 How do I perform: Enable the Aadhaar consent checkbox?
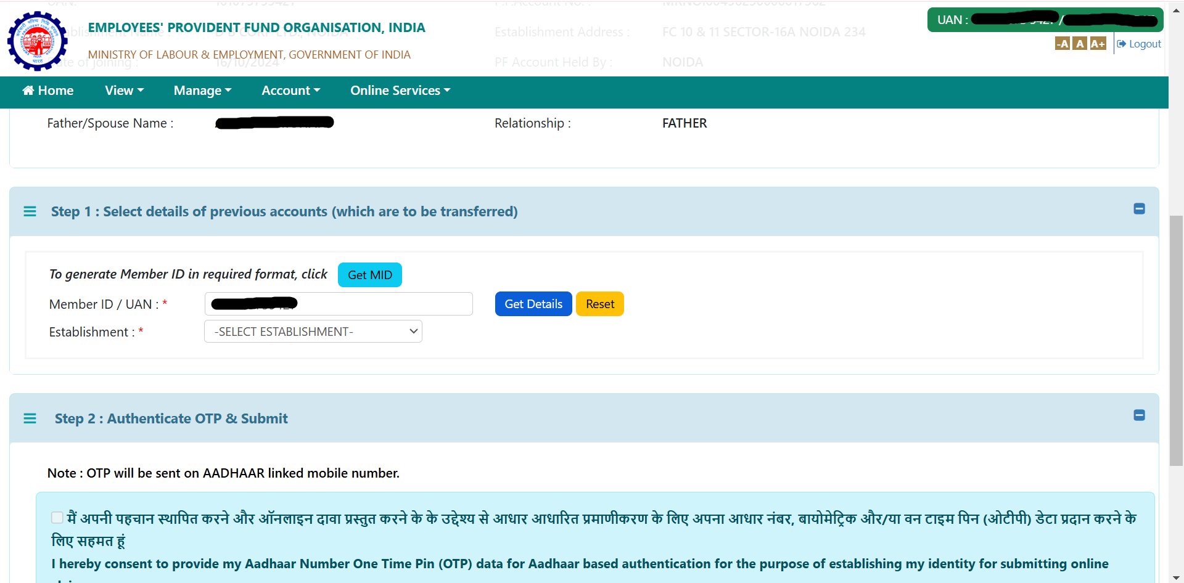point(57,518)
